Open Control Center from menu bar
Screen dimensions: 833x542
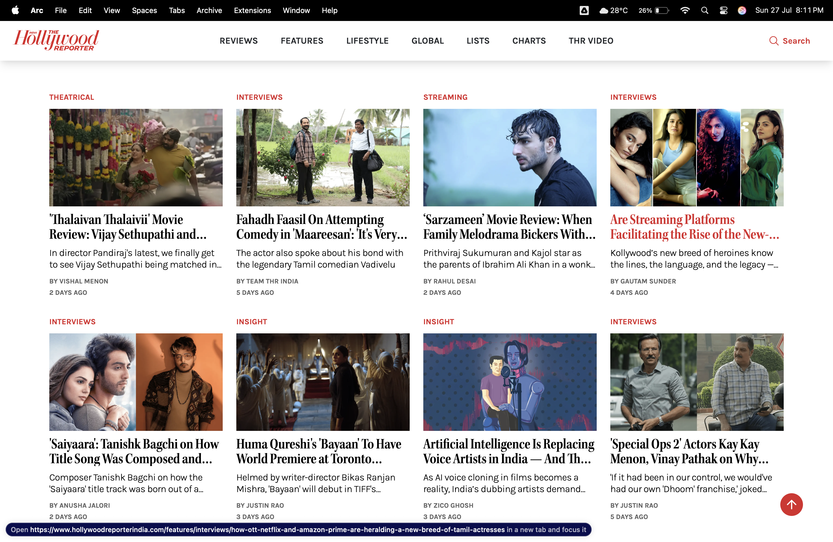[x=723, y=10]
